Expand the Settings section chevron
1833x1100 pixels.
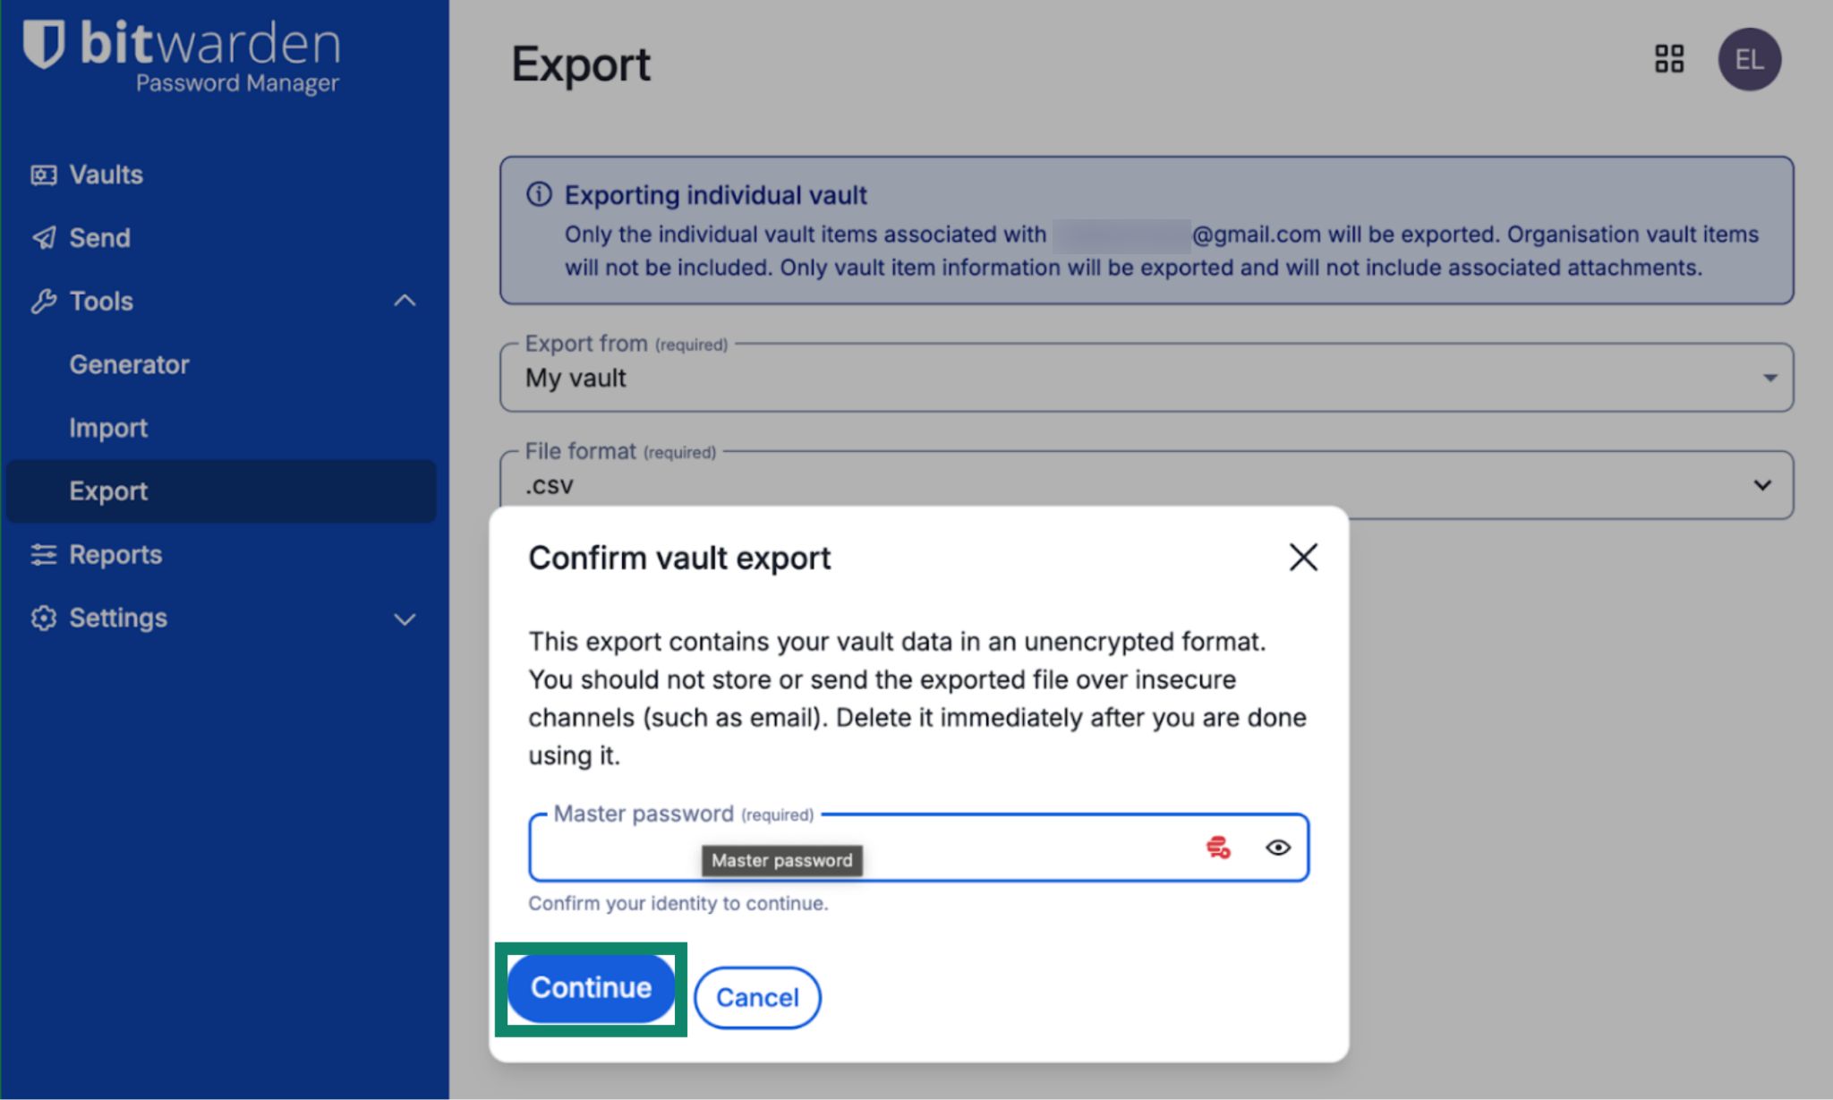click(405, 619)
